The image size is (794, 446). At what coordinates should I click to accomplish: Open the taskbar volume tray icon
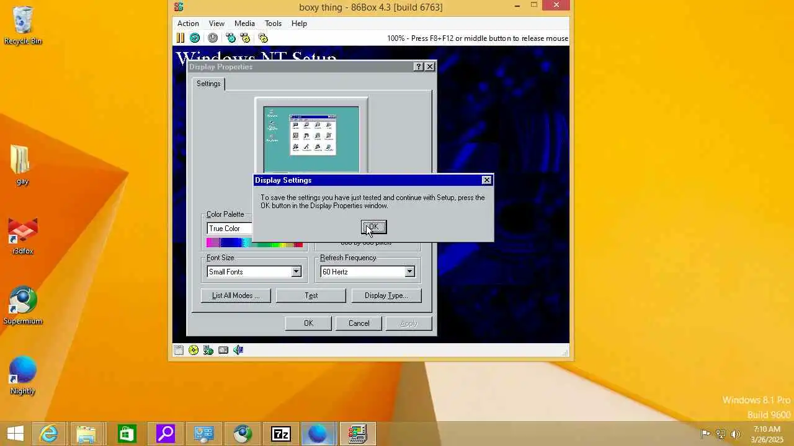click(736, 434)
